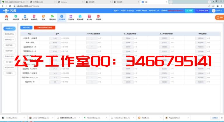
Task: Expand options chevron for PCQQ2021.exe download
Action: tap(188, 118)
